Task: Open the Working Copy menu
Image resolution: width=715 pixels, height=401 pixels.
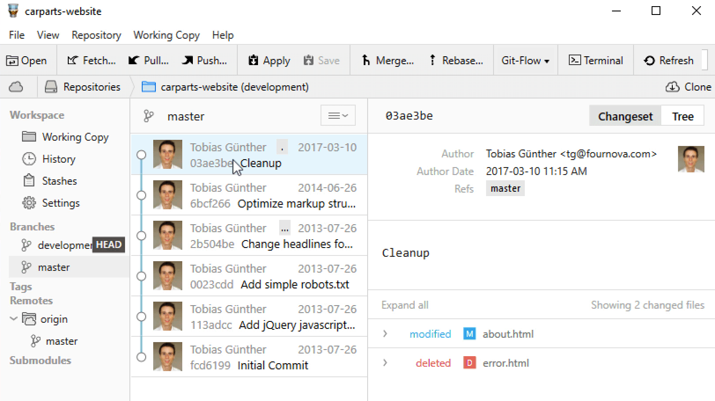Action: 166,35
